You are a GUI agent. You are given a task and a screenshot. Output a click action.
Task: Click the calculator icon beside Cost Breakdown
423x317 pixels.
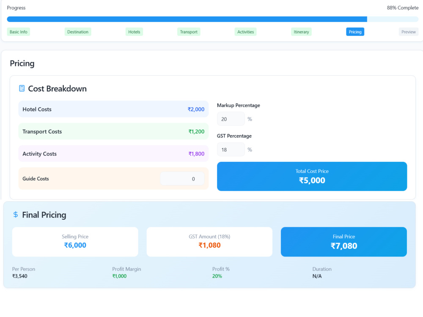[22, 88]
